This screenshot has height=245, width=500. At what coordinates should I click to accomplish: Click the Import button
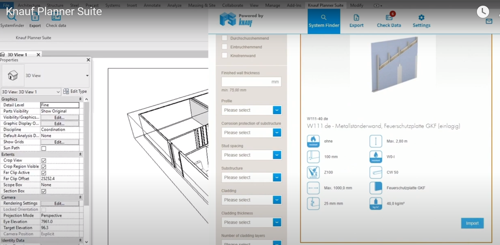tap(472, 223)
